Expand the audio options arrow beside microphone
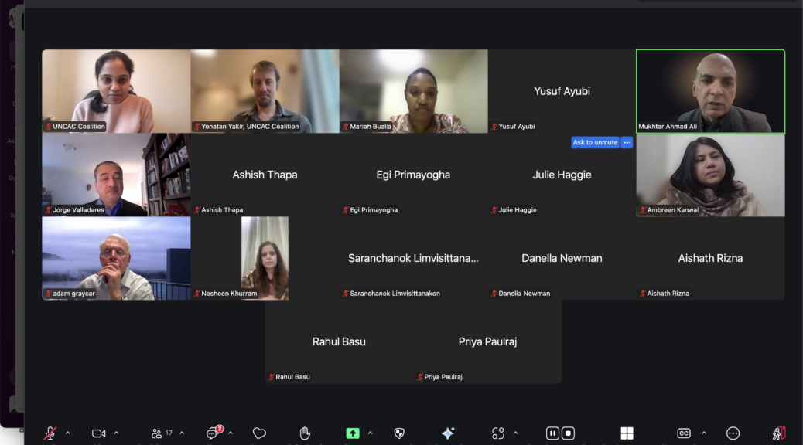The image size is (803, 445). [67, 433]
